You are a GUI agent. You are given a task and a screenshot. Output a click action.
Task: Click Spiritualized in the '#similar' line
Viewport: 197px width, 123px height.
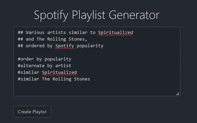pos(59,72)
